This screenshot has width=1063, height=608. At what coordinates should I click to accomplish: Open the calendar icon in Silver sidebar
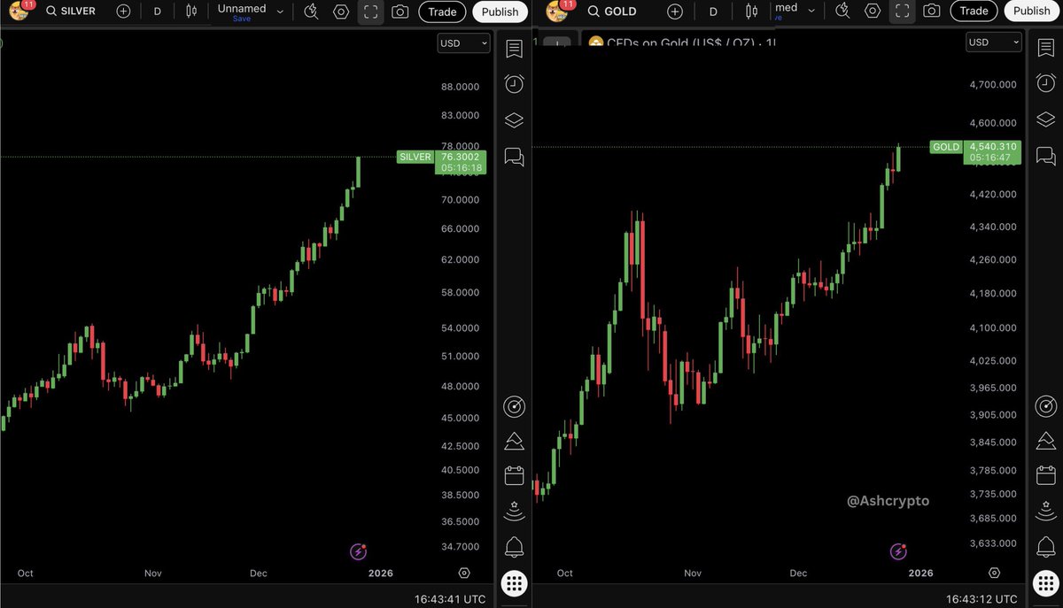[x=514, y=475]
